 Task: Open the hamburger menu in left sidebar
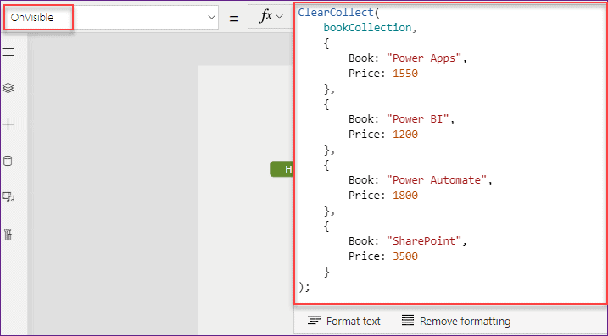(8, 52)
